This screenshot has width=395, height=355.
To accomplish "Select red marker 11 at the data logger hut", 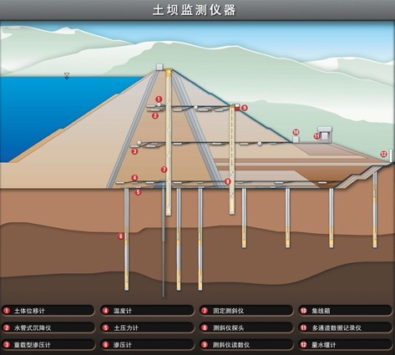I will pos(317,136).
